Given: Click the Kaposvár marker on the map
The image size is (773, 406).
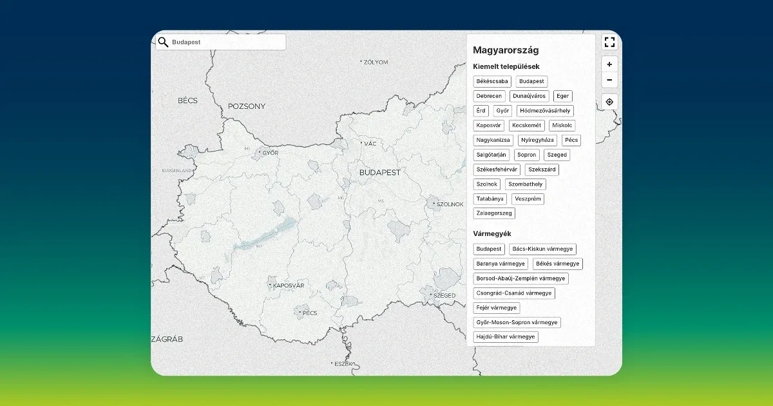Looking at the screenshot, I should point(271,285).
